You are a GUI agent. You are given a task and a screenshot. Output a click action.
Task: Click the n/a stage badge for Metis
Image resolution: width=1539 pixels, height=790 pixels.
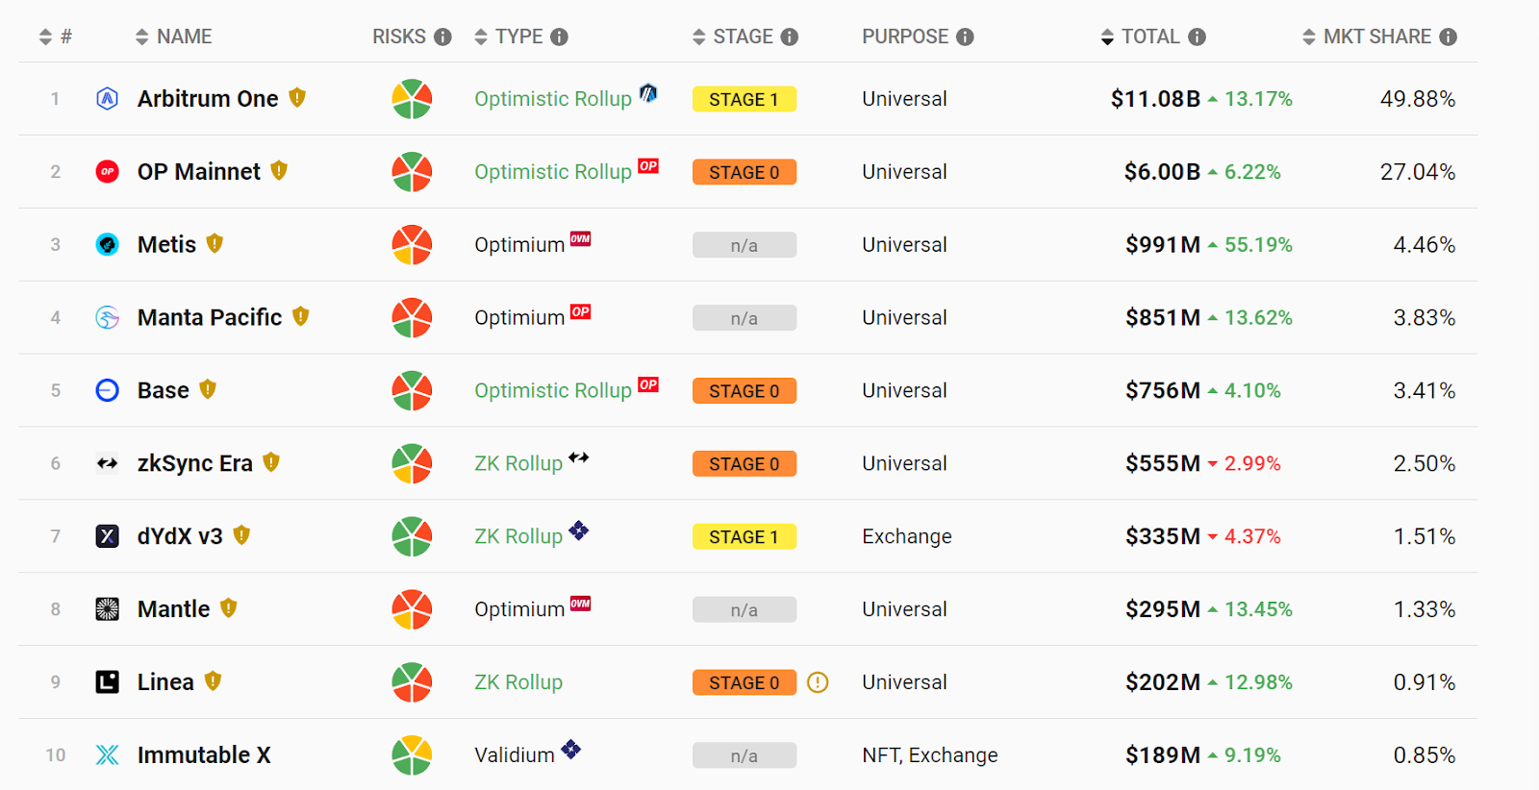744,245
